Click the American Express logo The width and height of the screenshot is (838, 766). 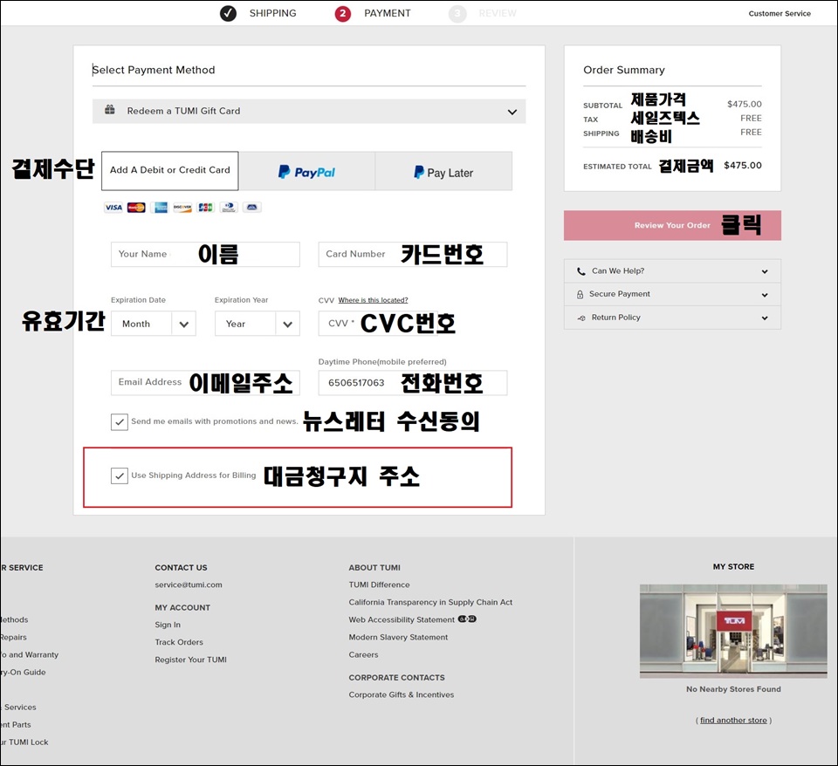pos(159,208)
